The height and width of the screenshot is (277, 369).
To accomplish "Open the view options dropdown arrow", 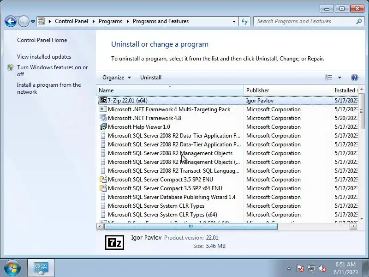I will (339, 78).
